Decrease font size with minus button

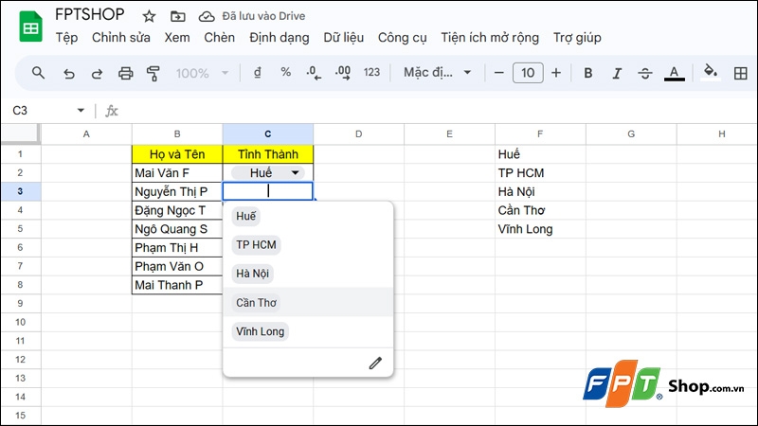pyautogui.click(x=499, y=73)
